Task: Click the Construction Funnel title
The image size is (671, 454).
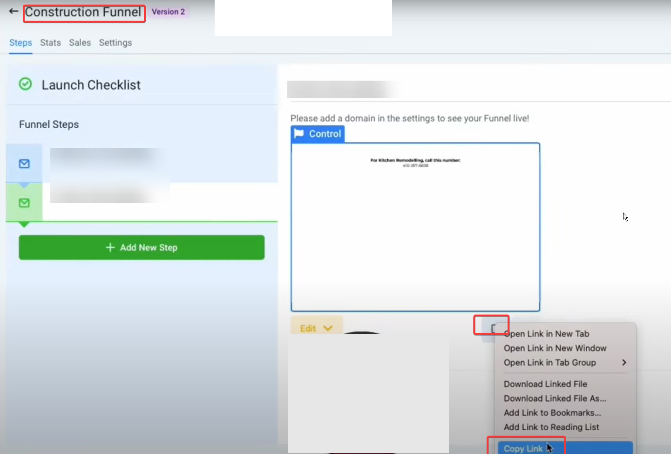Action: pos(83,12)
